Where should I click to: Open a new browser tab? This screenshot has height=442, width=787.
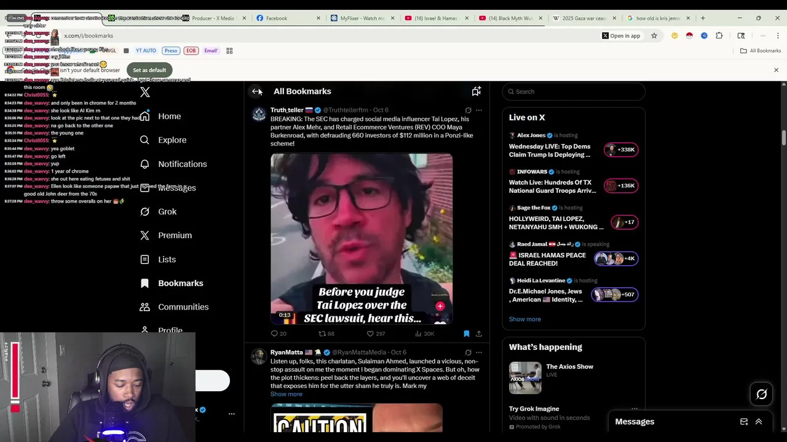(x=703, y=18)
